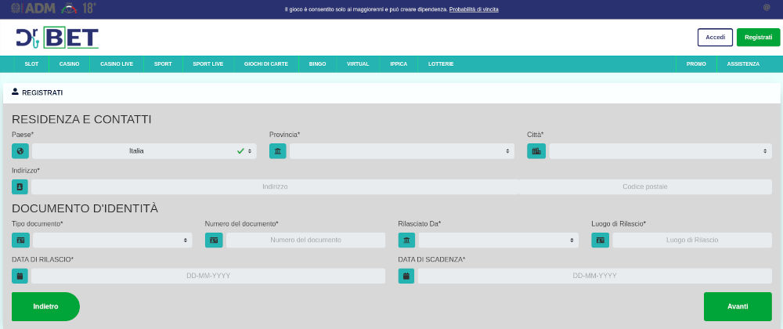
Task: Focus the Luogo di Rilascio field
Action: click(x=692, y=240)
